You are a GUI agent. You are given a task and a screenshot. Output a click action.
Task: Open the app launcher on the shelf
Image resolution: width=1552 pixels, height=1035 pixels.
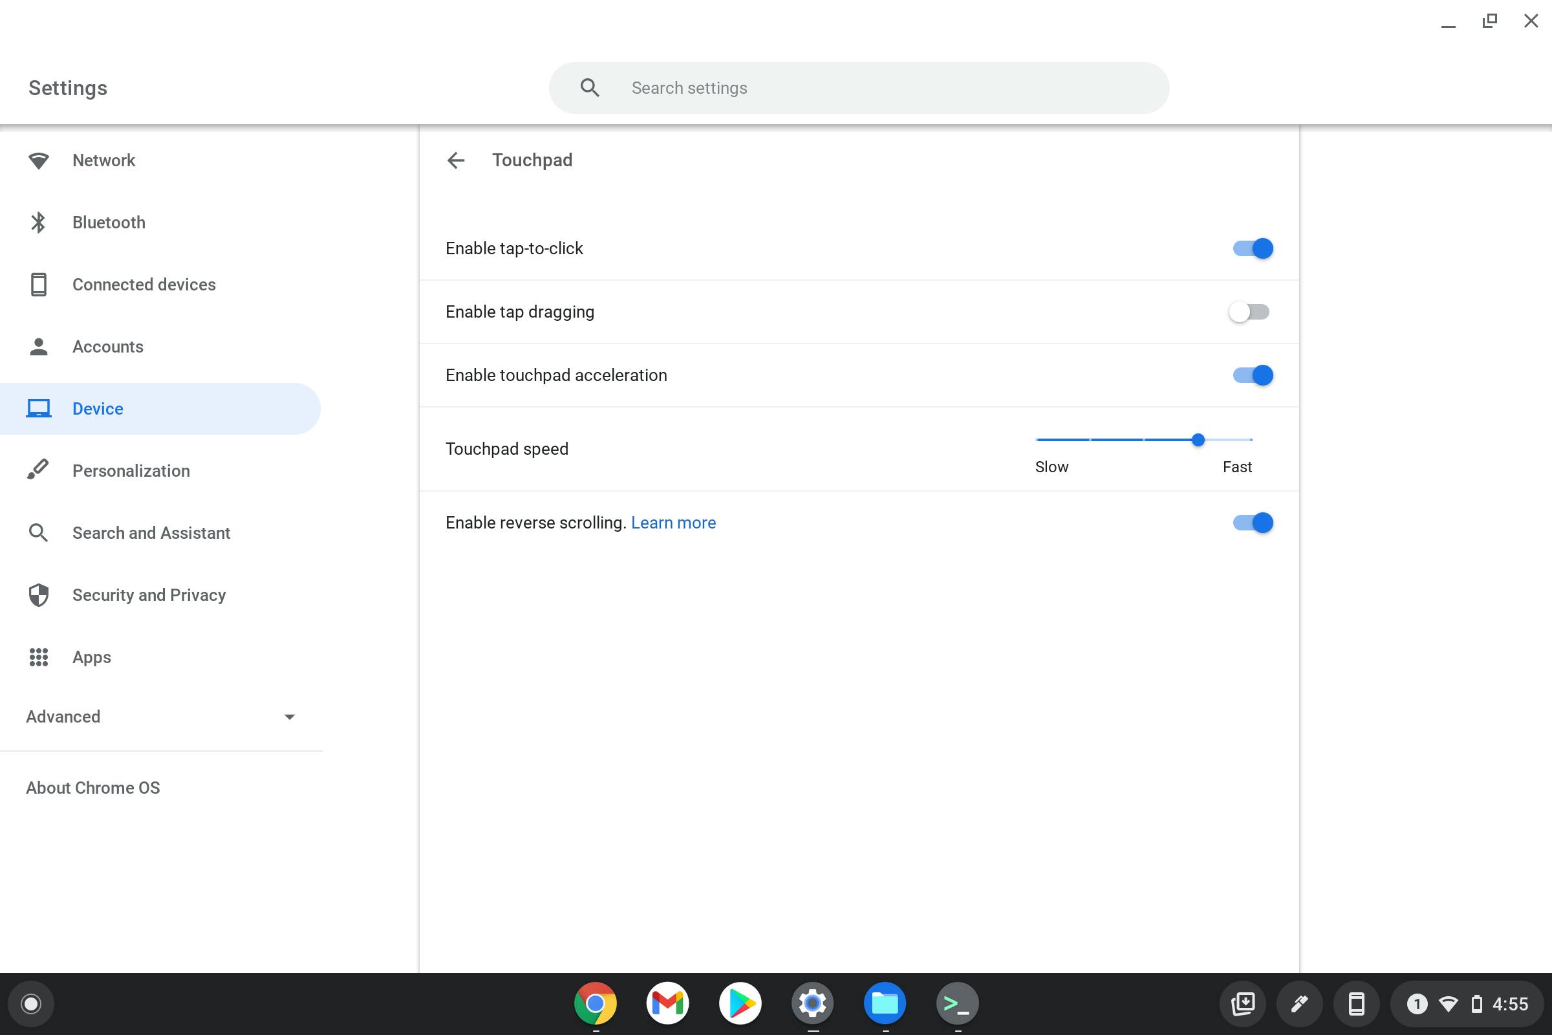coord(31,1003)
